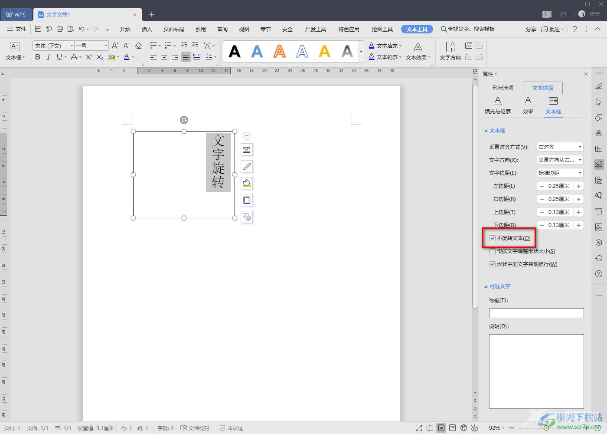The width and height of the screenshot is (607, 434).
Task: Click the rotate handle above text box
Action: point(184,120)
